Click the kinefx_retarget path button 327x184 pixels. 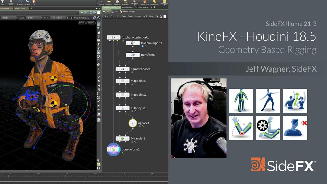[128, 11]
